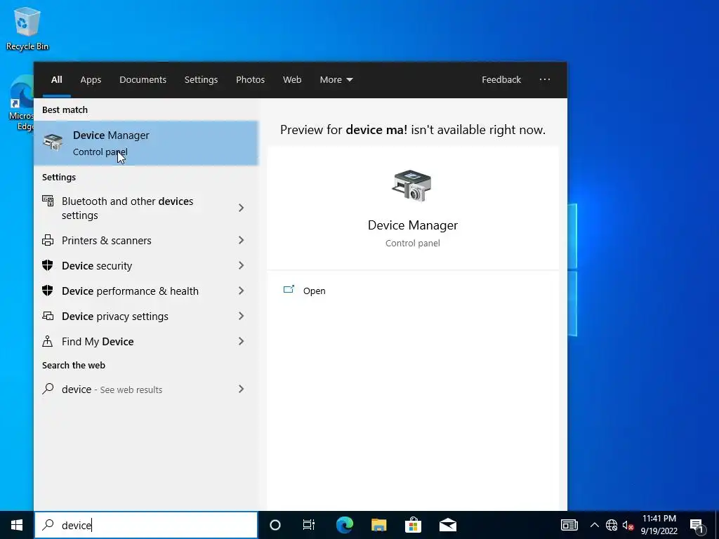Click the Device Manager icon in best match
719x539 pixels.
point(53,142)
